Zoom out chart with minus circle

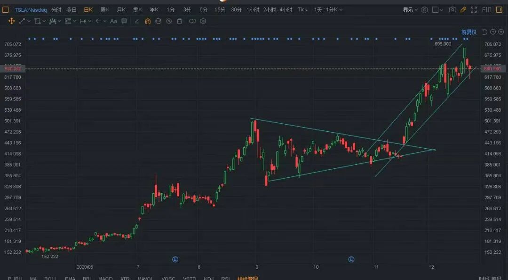coord(493,31)
